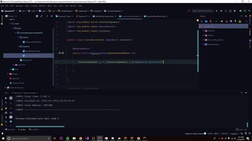Image resolution: width=252 pixels, height=141 pixels.
Task: Expand the Plugins node in Maven
Action: tap(203, 35)
